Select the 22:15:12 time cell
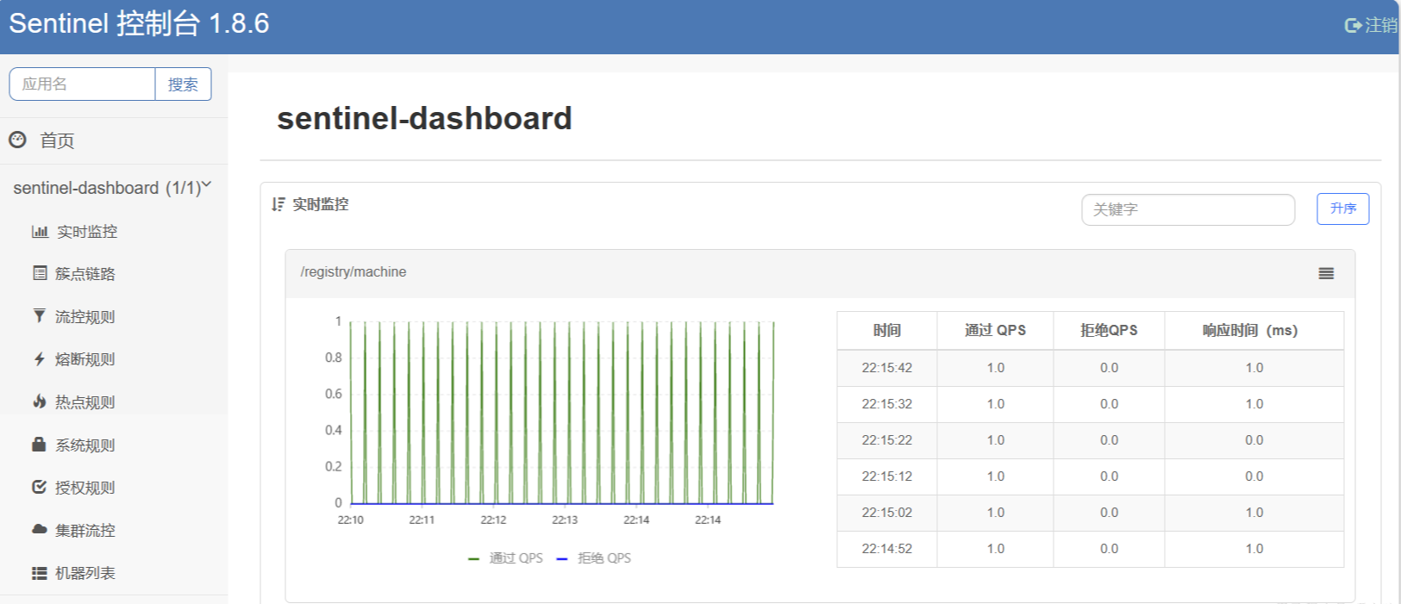Image resolution: width=1401 pixels, height=604 pixels. (887, 476)
